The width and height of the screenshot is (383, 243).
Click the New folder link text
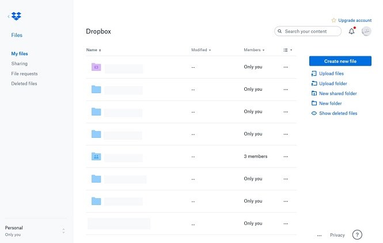pyautogui.click(x=331, y=103)
